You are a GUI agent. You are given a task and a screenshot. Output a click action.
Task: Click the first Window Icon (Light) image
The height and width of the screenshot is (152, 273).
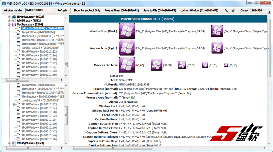click(x=127, y=48)
